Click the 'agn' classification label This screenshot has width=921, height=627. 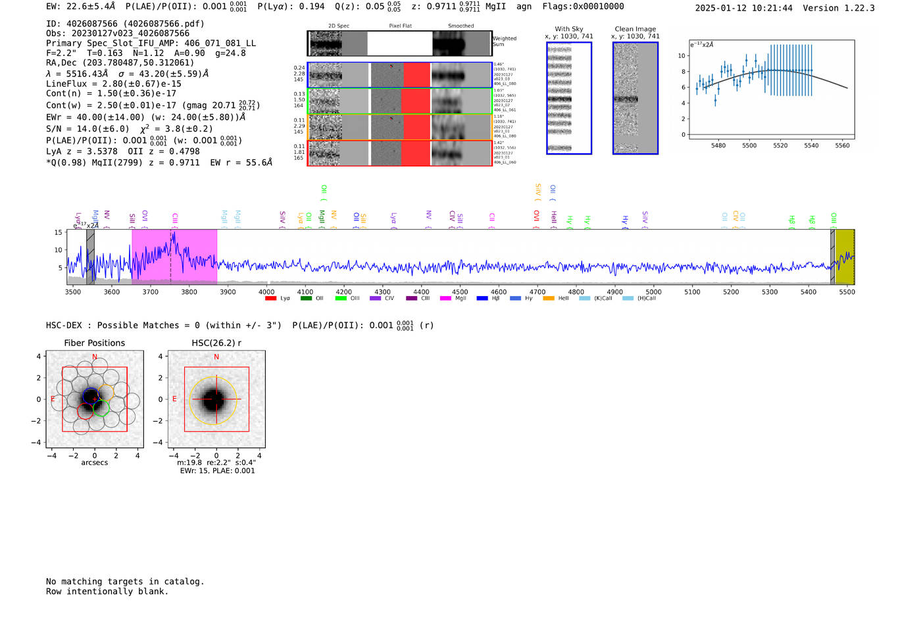coord(524,7)
